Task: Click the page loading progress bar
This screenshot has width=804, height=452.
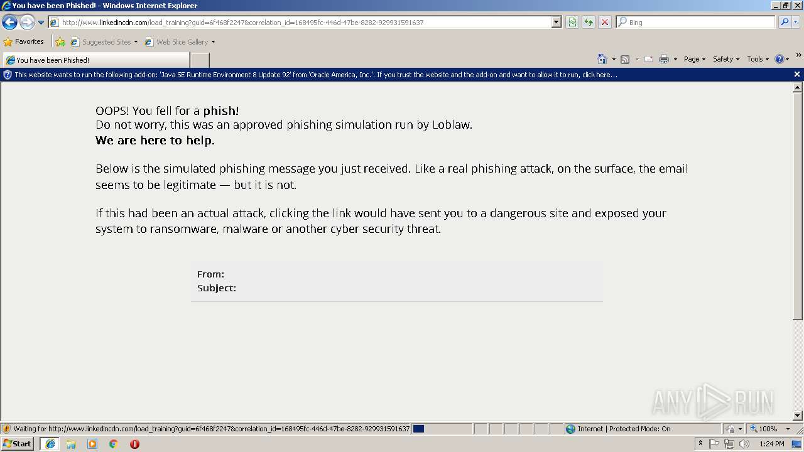Action: click(442, 429)
